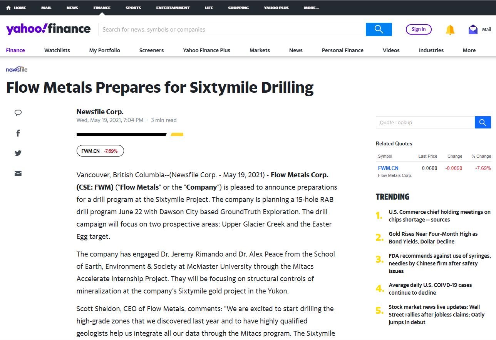This screenshot has width=496, height=340.
Task: Click the -0.0050 change value
Action: point(454,168)
